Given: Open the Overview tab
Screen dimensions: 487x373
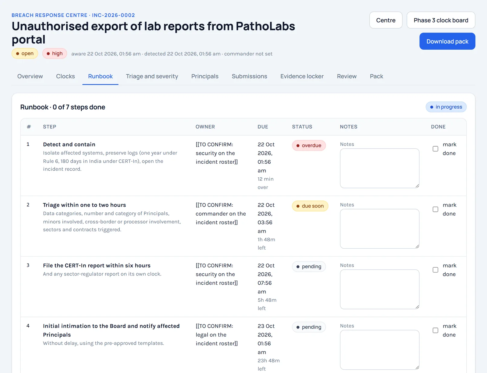Looking at the screenshot, I should [x=30, y=76].
